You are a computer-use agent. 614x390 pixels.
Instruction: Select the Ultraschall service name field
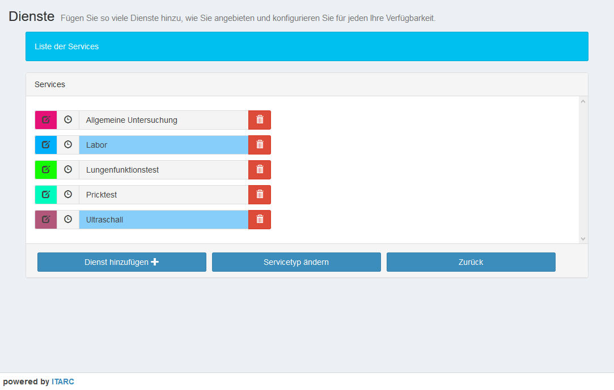click(x=163, y=220)
